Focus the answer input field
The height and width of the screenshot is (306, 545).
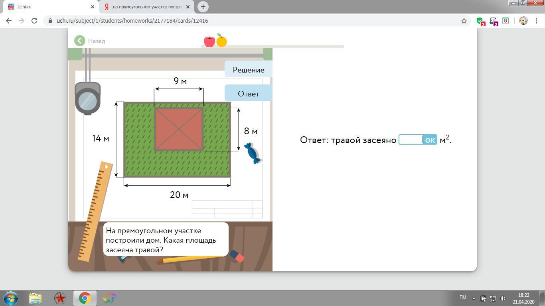pos(411,140)
